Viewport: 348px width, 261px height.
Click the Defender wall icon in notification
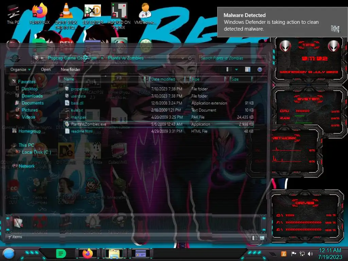coord(335,29)
